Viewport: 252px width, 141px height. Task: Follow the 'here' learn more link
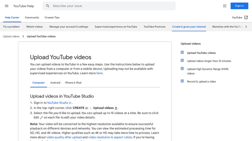click(x=100, y=73)
